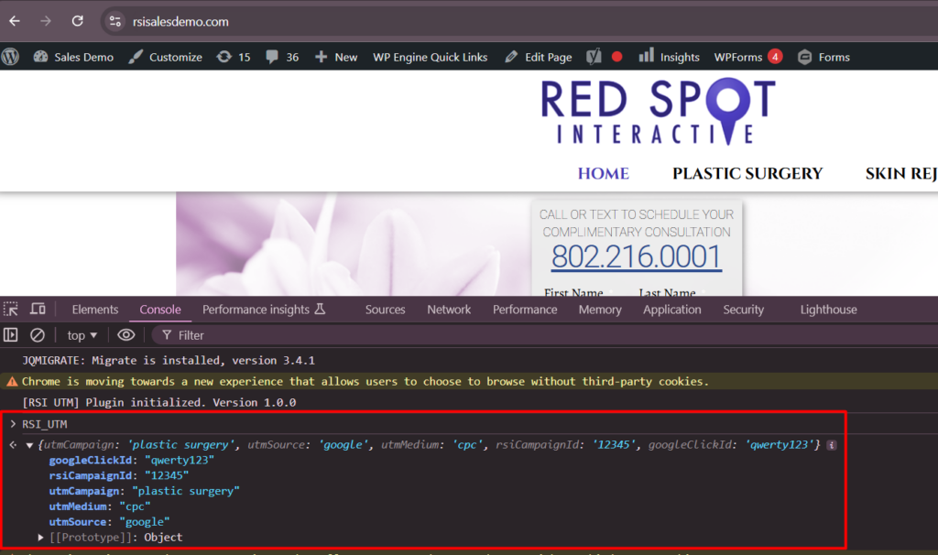Click the rsisalesdemo.com address bar
The height and width of the screenshot is (555, 938).
click(x=180, y=22)
